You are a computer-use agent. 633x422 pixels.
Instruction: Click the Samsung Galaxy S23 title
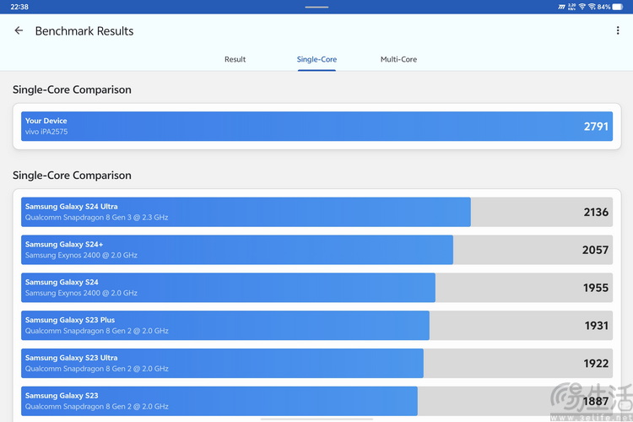pyautogui.click(x=62, y=396)
